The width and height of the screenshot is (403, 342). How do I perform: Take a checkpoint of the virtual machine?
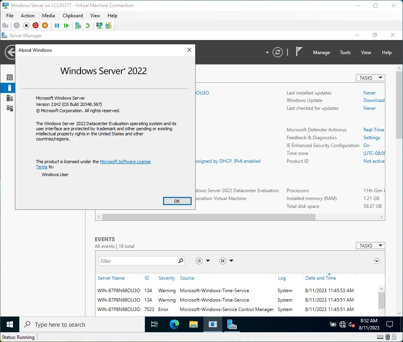[x=78, y=25]
